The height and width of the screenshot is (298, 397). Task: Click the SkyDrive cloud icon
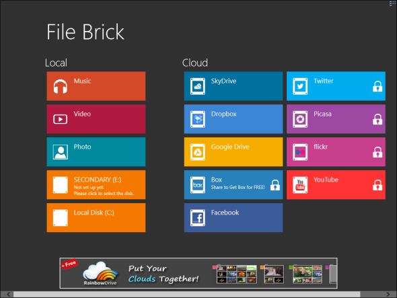point(198,86)
